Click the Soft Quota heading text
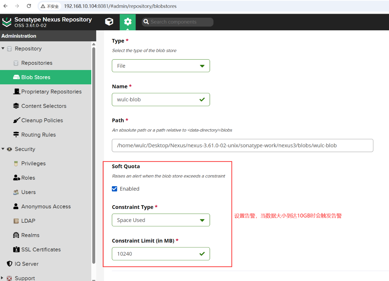Viewport: 389px width, 281px height. tap(126, 166)
